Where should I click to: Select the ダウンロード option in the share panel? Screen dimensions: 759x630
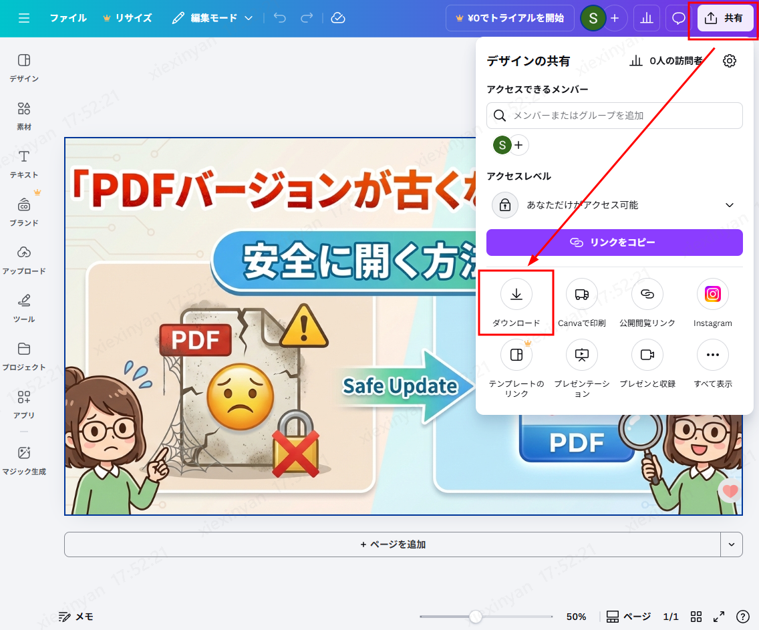(x=516, y=303)
